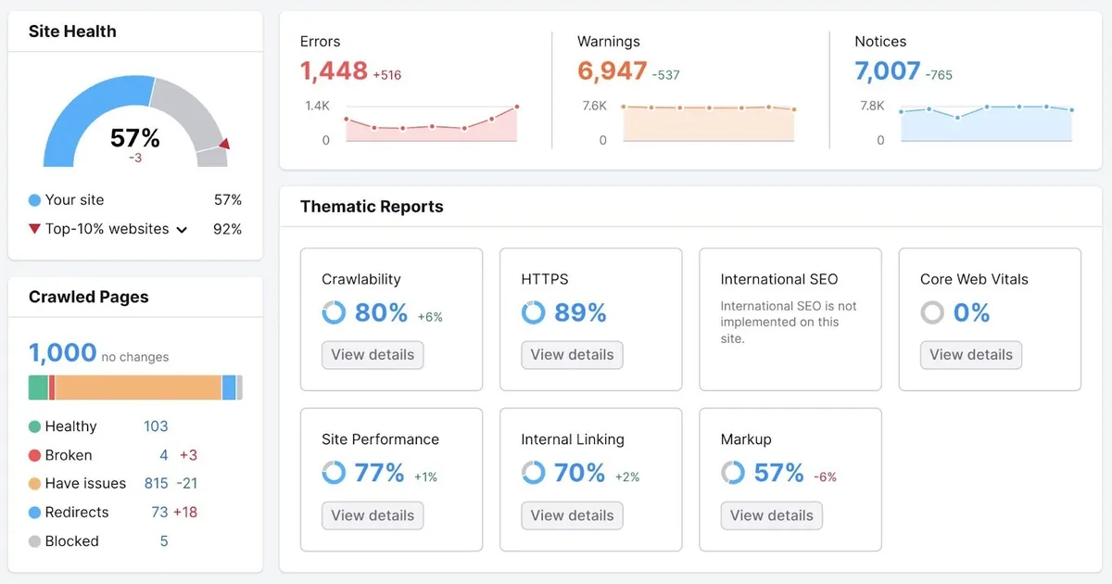The image size is (1112, 584).
Task: Click the Crawled Pages heading
Action: coord(89,298)
